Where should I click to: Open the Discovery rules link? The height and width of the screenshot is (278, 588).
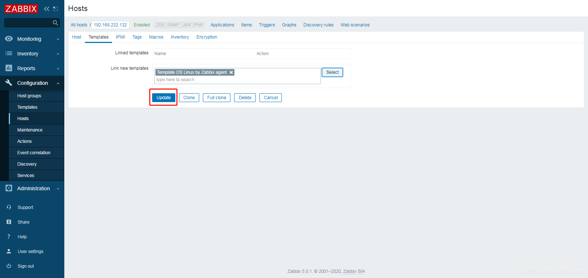318,25
